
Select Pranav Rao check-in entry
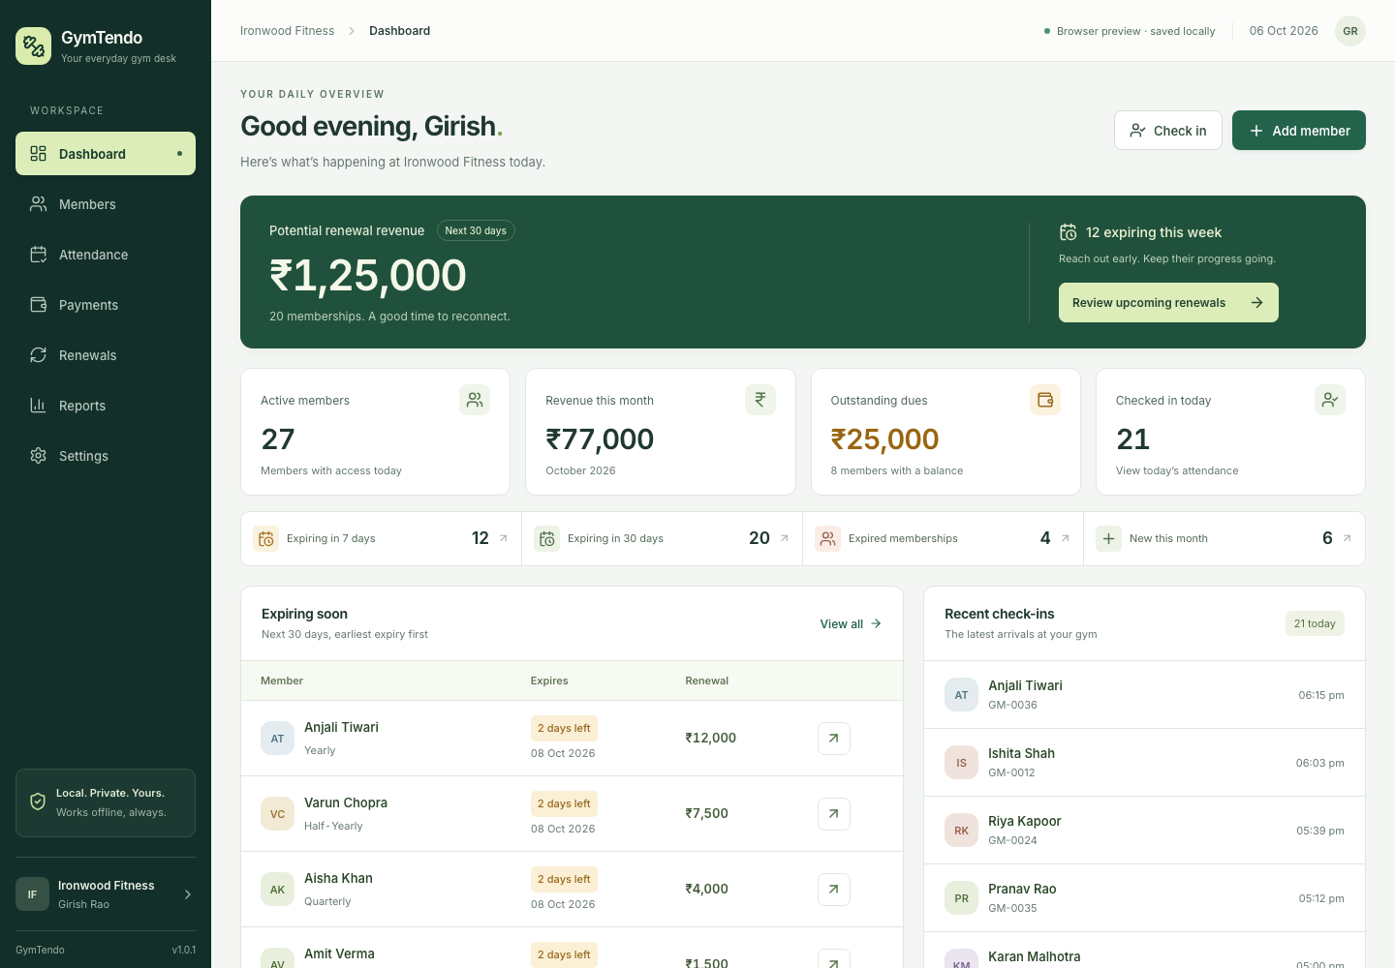coord(1144,898)
